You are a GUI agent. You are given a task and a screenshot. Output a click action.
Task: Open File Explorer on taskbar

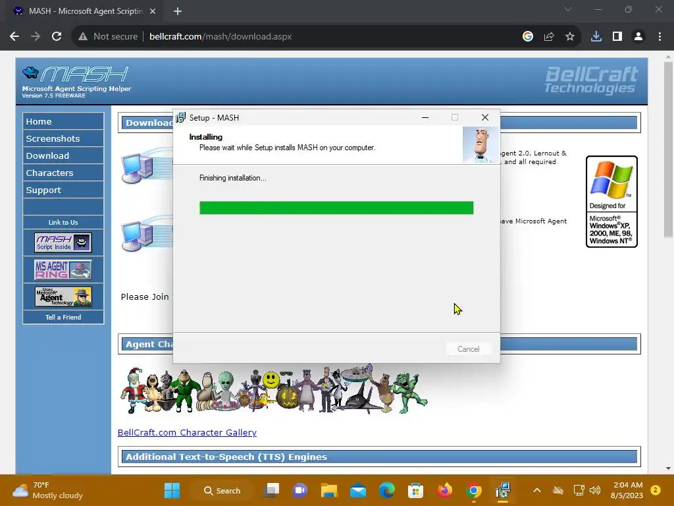click(x=329, y=490)
